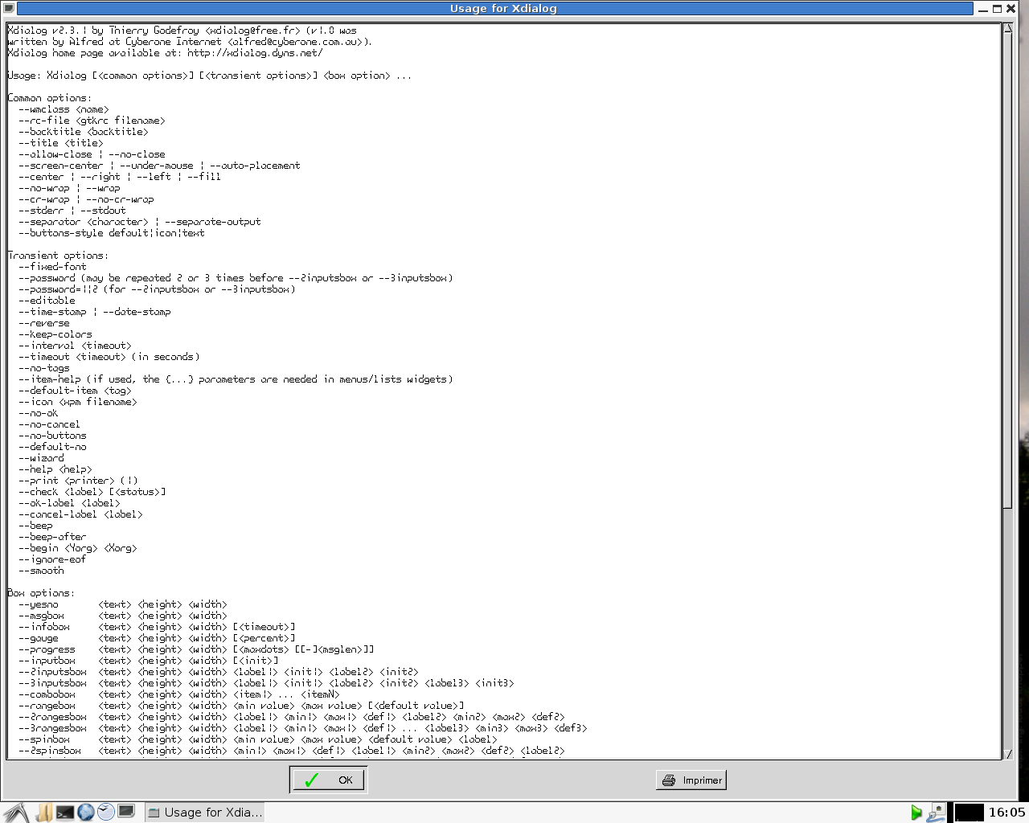Screen dimensions: 1029x823
Task: Click the monitor display icon in taskbar
Action: [x=126, y=812]
